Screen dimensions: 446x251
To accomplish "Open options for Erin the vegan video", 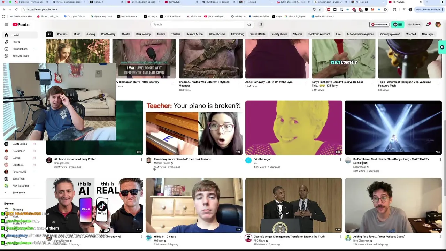I will click(x=340, y=159).
